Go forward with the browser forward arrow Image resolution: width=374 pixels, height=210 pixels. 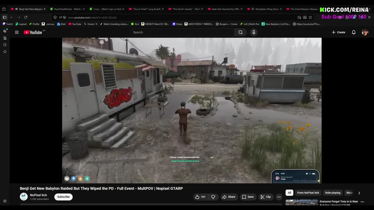tap(19, 17)
